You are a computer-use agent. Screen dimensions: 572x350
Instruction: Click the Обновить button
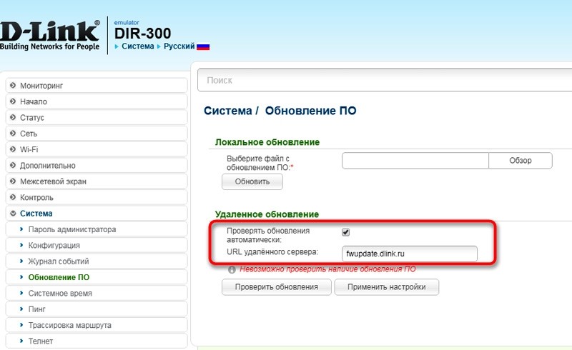tap(252, 181)
